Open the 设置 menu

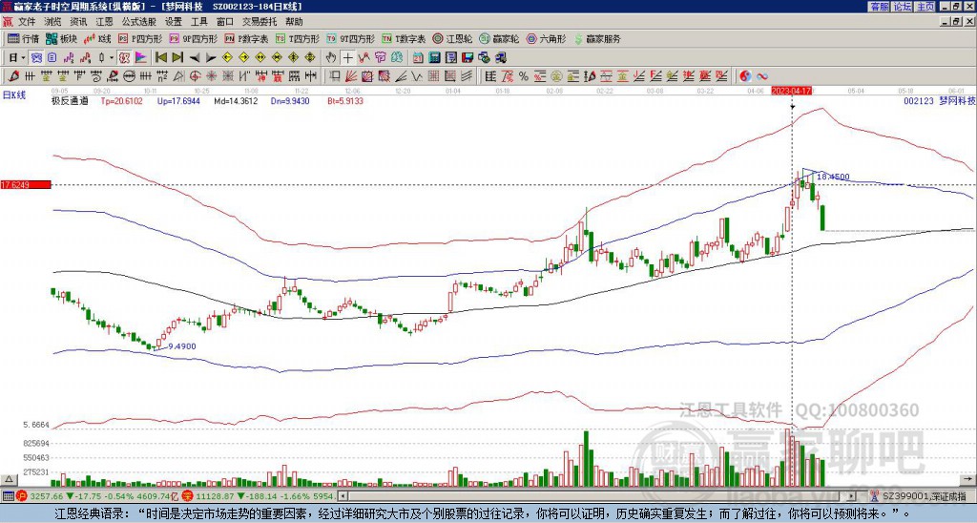[x=174, y=22]
